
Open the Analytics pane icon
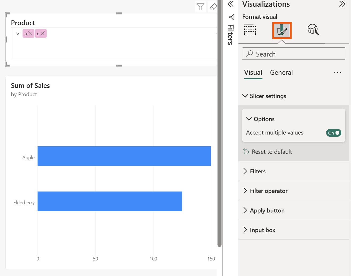pyautogui.click(x=313, y=30)
